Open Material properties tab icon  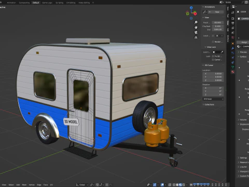[233, 72]
